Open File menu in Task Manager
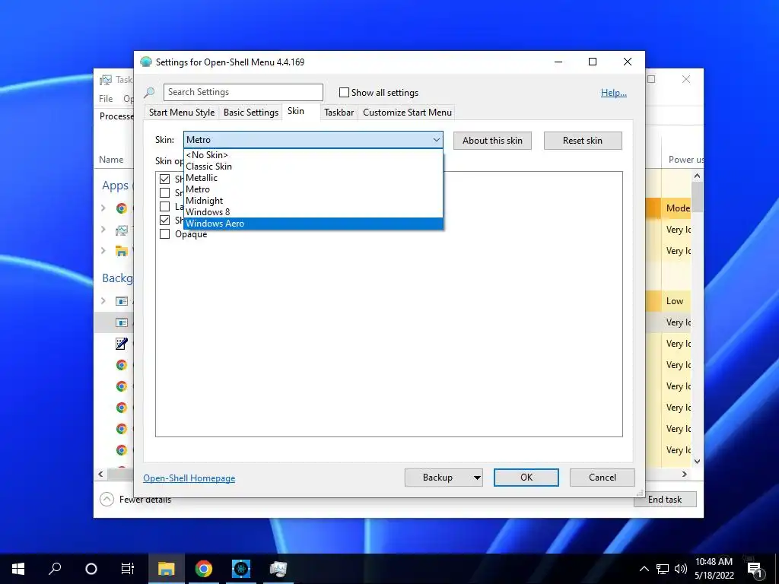This screenshot has height=584, width=779. (x=106, y=98)
